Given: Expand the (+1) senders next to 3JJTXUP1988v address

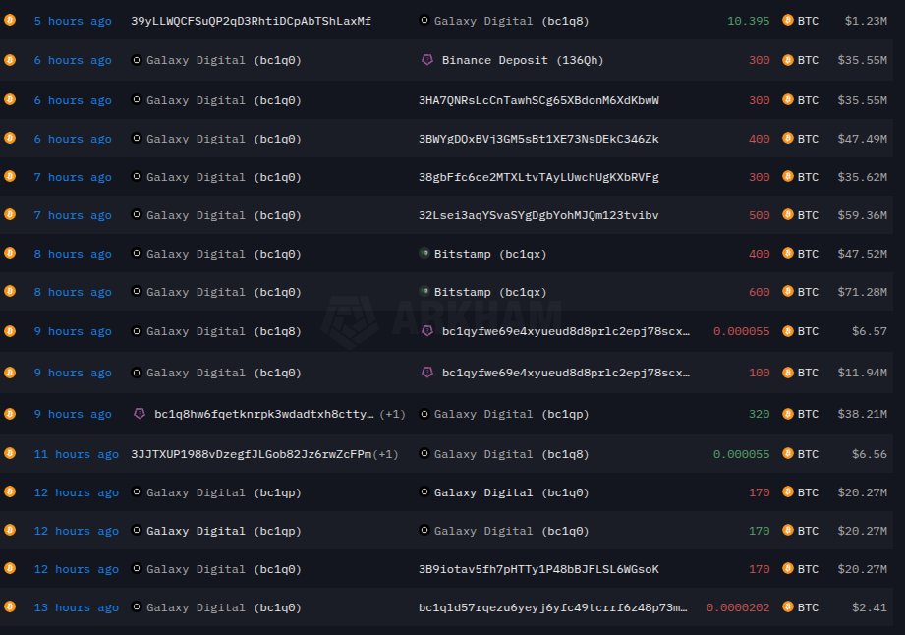Looking at the screenshot, I should [x=385, y=454].
